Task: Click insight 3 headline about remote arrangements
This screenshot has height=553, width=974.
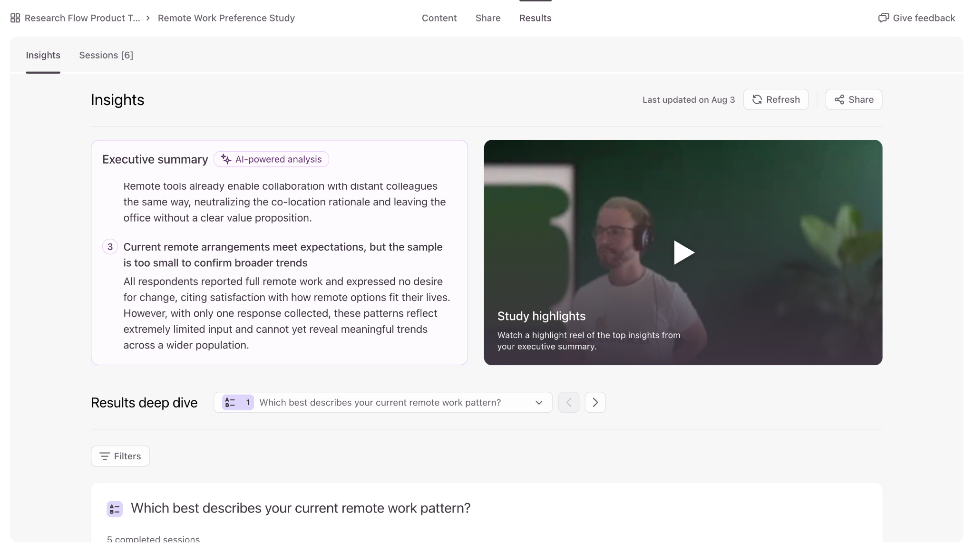Action: coord(283,255)
